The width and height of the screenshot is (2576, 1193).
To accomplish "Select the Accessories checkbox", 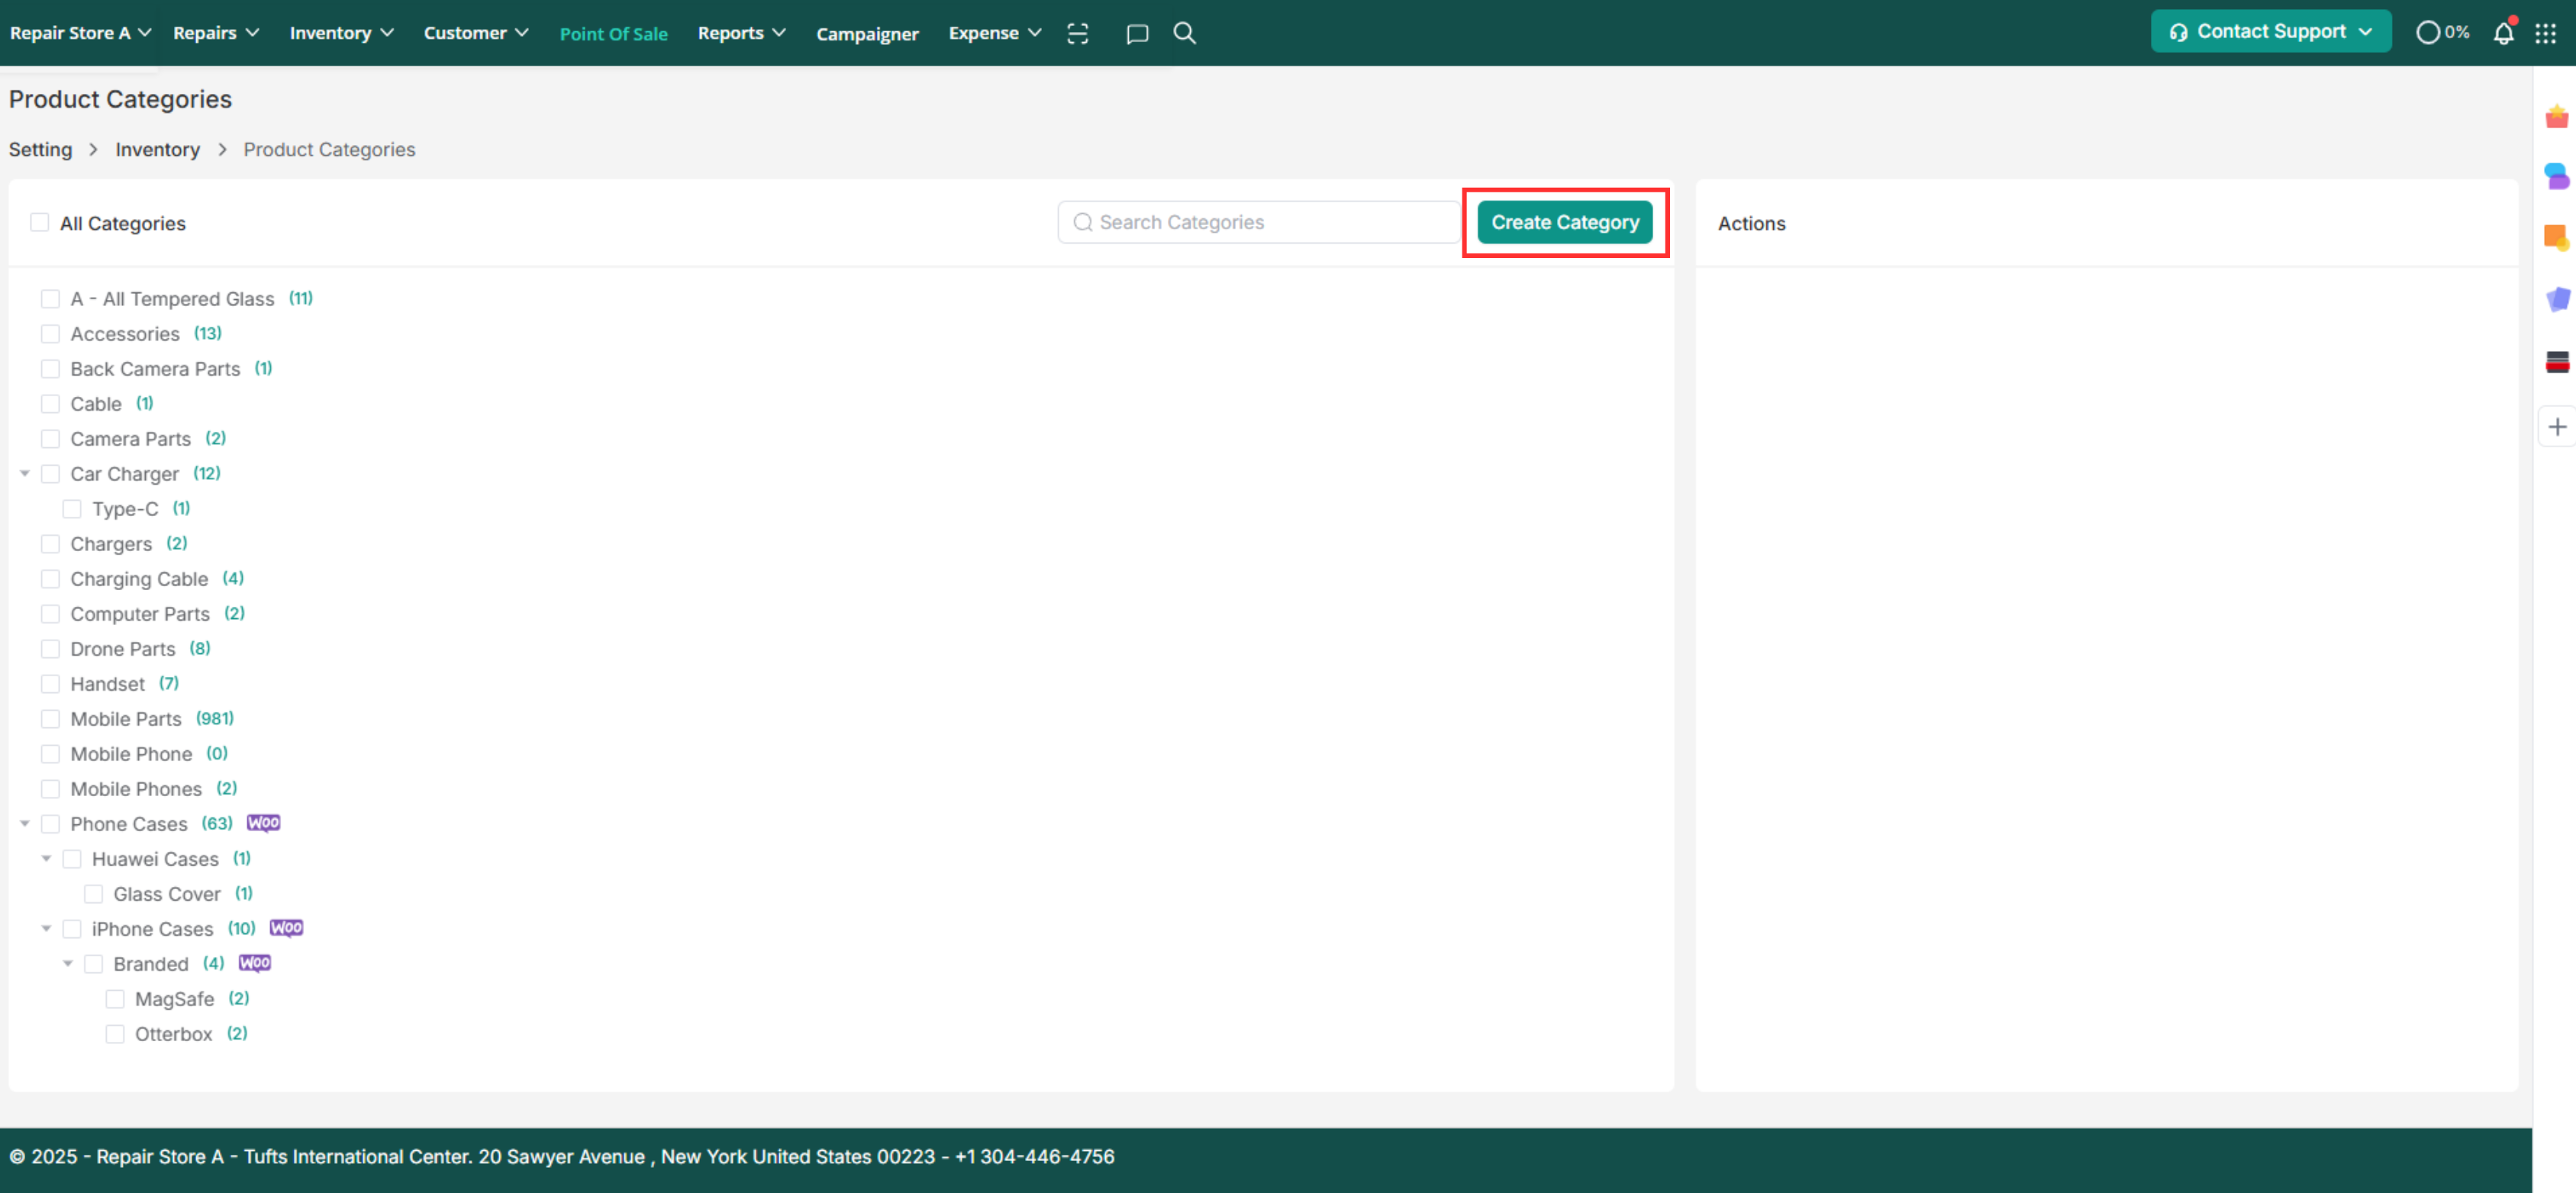I will (50, 334).
